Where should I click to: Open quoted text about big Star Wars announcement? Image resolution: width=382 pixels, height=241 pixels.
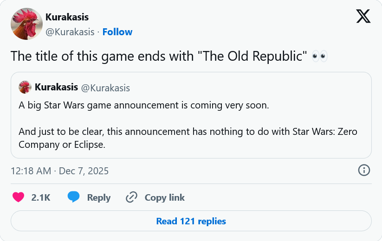tap(143, 105)
